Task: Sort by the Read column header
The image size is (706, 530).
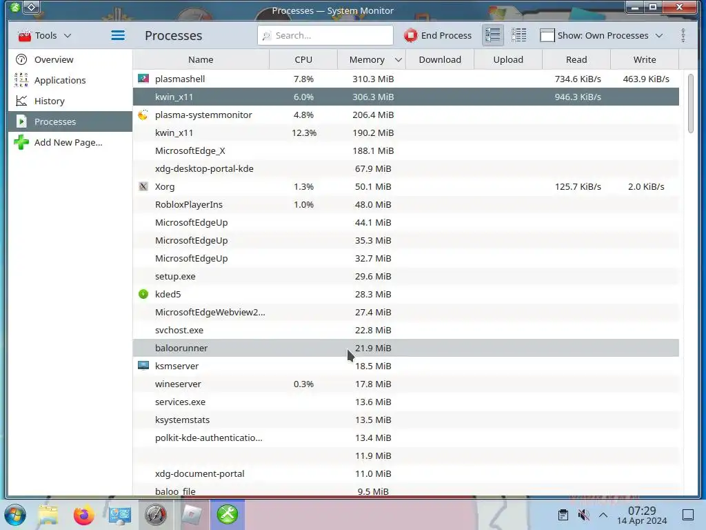Action: (x=576, y=59)
